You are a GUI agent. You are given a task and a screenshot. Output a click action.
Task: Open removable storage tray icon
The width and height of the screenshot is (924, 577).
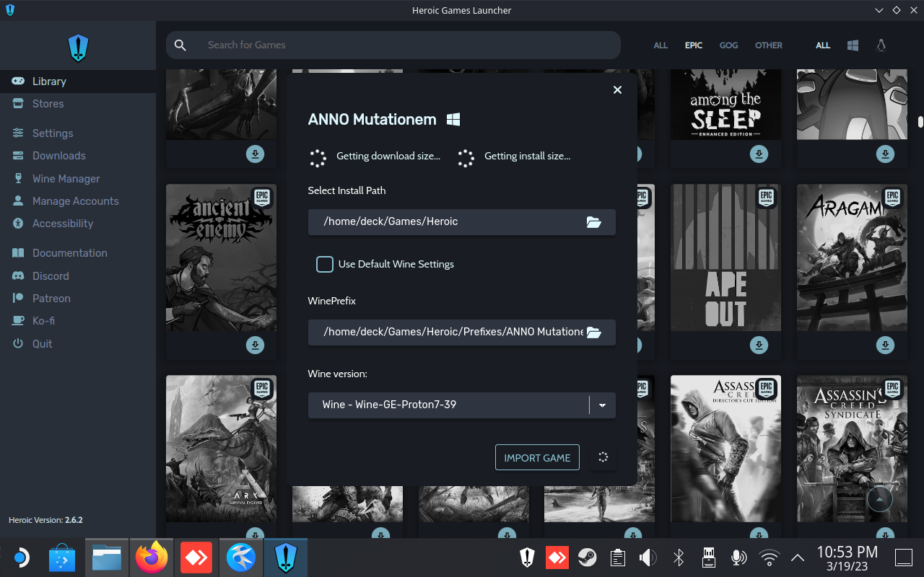(x=708, y=558)
